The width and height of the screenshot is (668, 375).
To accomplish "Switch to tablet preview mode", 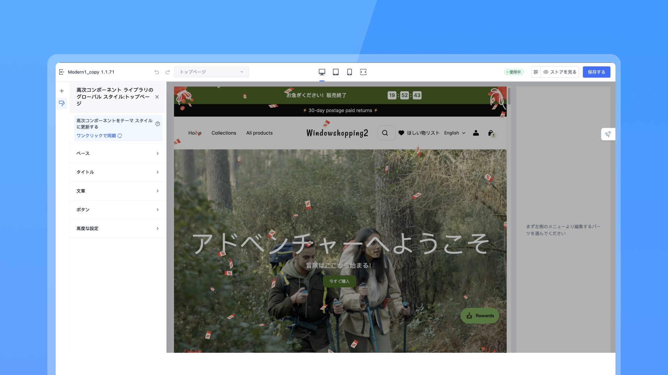I will click(x=336, y=72).
